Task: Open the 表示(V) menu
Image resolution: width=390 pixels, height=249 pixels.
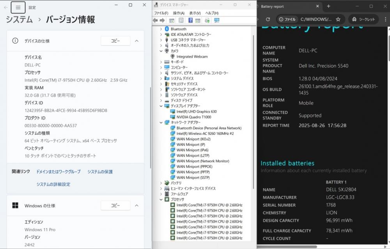Action: click(195, 13)
